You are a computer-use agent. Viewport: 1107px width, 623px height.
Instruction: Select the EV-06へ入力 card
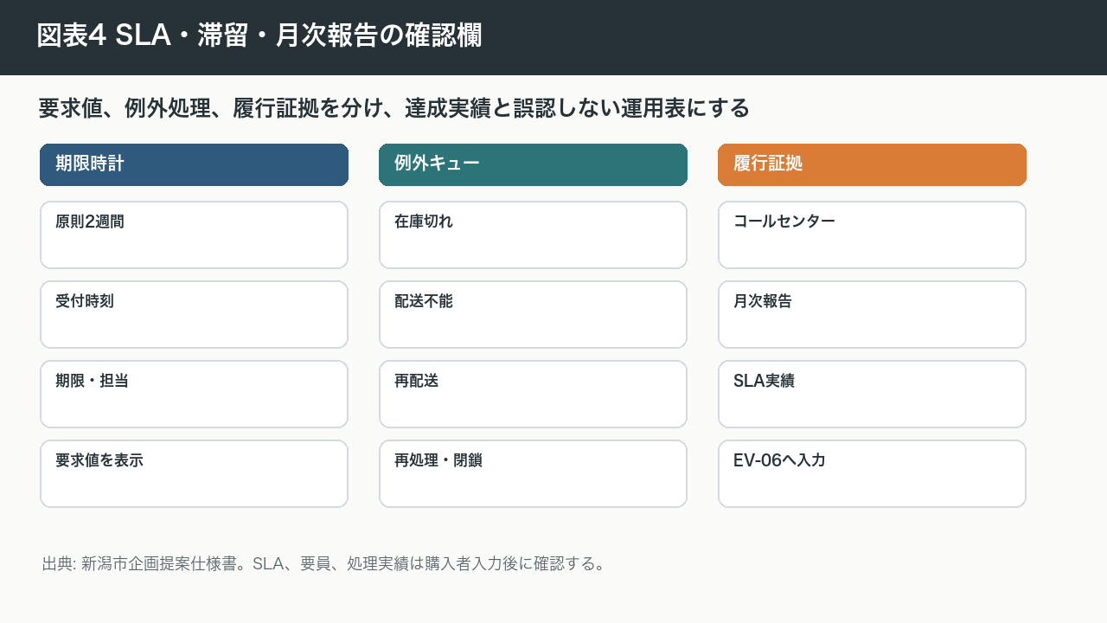coord(872,474)
